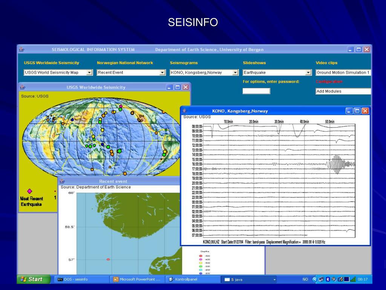This screenshot has height=290, width=386.
Task: Minimize the main Seismological Information System window
Action: (x=351, y=49)
